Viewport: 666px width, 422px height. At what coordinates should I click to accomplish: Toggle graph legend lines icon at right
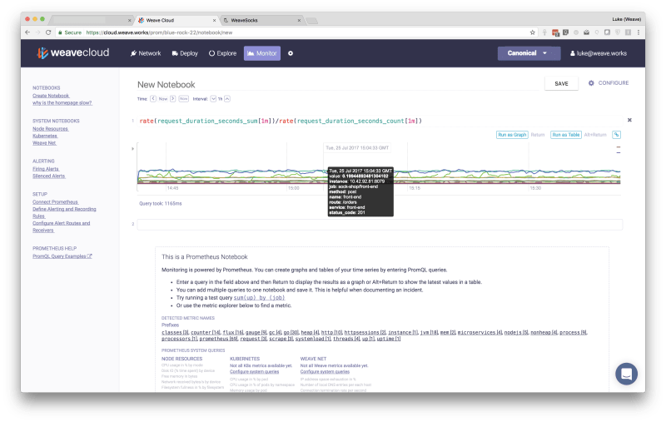click(619, 150)
